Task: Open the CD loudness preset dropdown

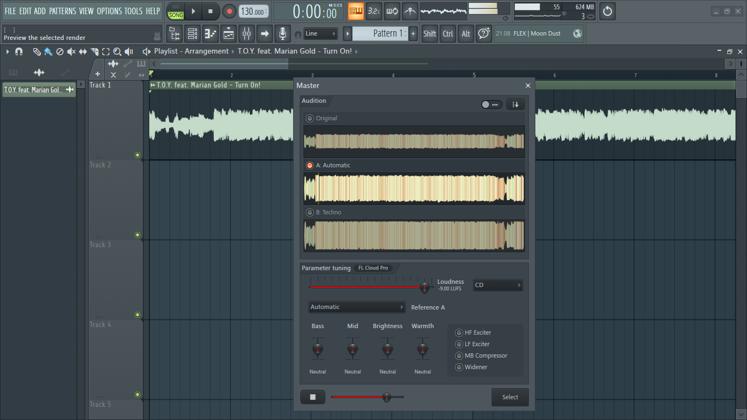Action: [498, 285]
